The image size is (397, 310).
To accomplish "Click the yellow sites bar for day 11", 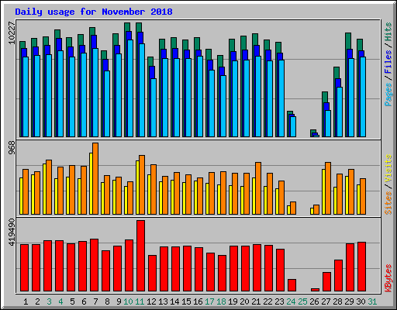I will pyautogui.click(x=137, y=188).
